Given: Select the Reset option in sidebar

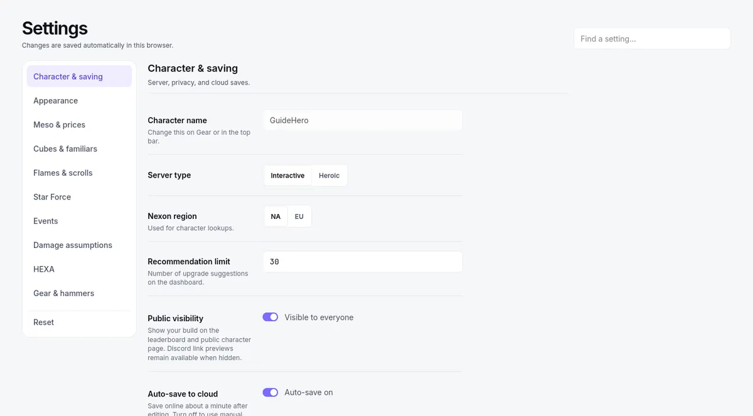Looking at the screenshot, I should 79,322.
